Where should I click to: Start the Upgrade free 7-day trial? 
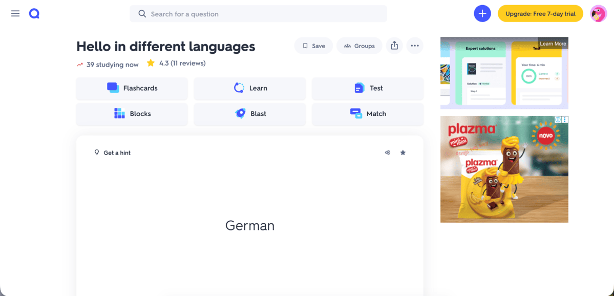tap(540, 13)
